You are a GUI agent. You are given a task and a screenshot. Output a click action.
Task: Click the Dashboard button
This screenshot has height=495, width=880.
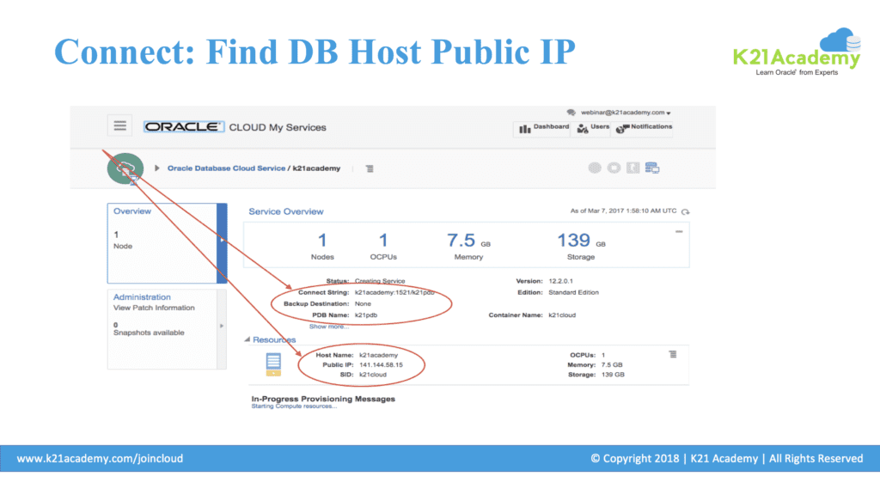coord(546,128)
